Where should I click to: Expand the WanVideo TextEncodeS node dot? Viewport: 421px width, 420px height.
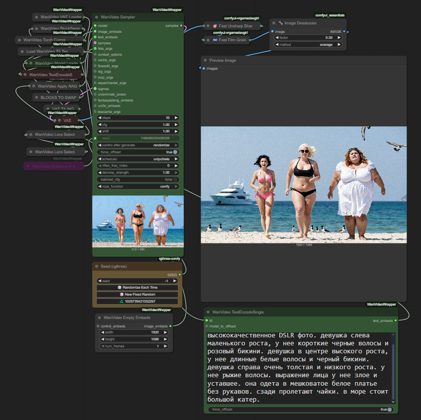pos(25,75)
